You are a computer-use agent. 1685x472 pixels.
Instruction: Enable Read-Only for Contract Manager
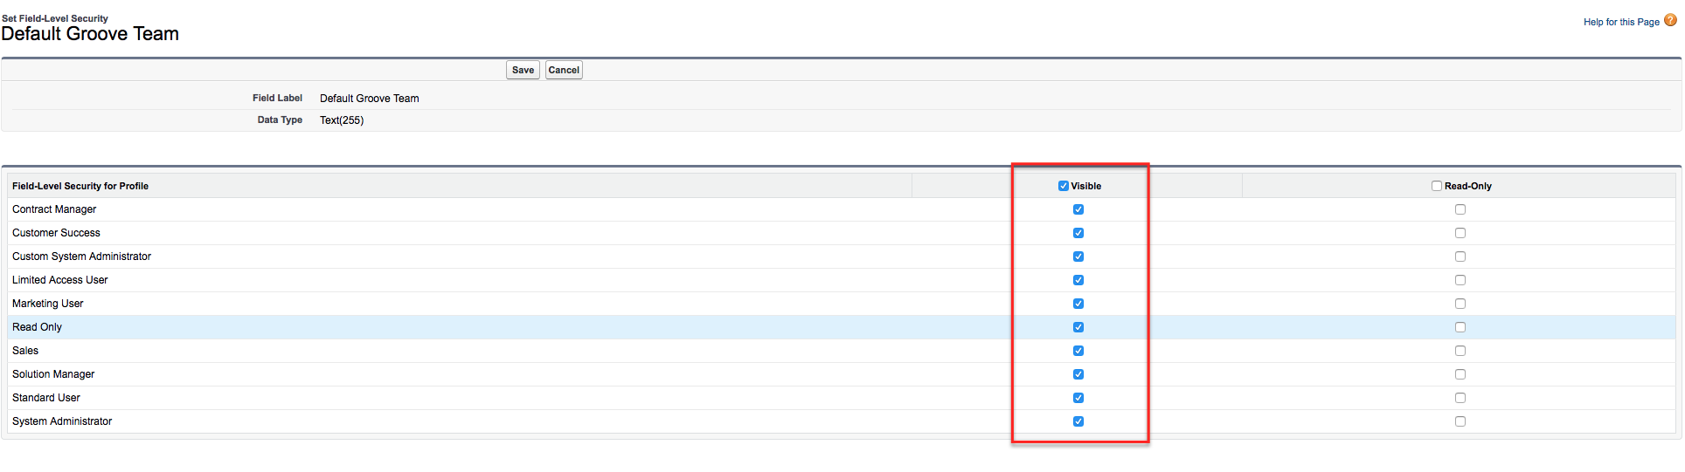pyautogui.click(x=1460, y=209)
